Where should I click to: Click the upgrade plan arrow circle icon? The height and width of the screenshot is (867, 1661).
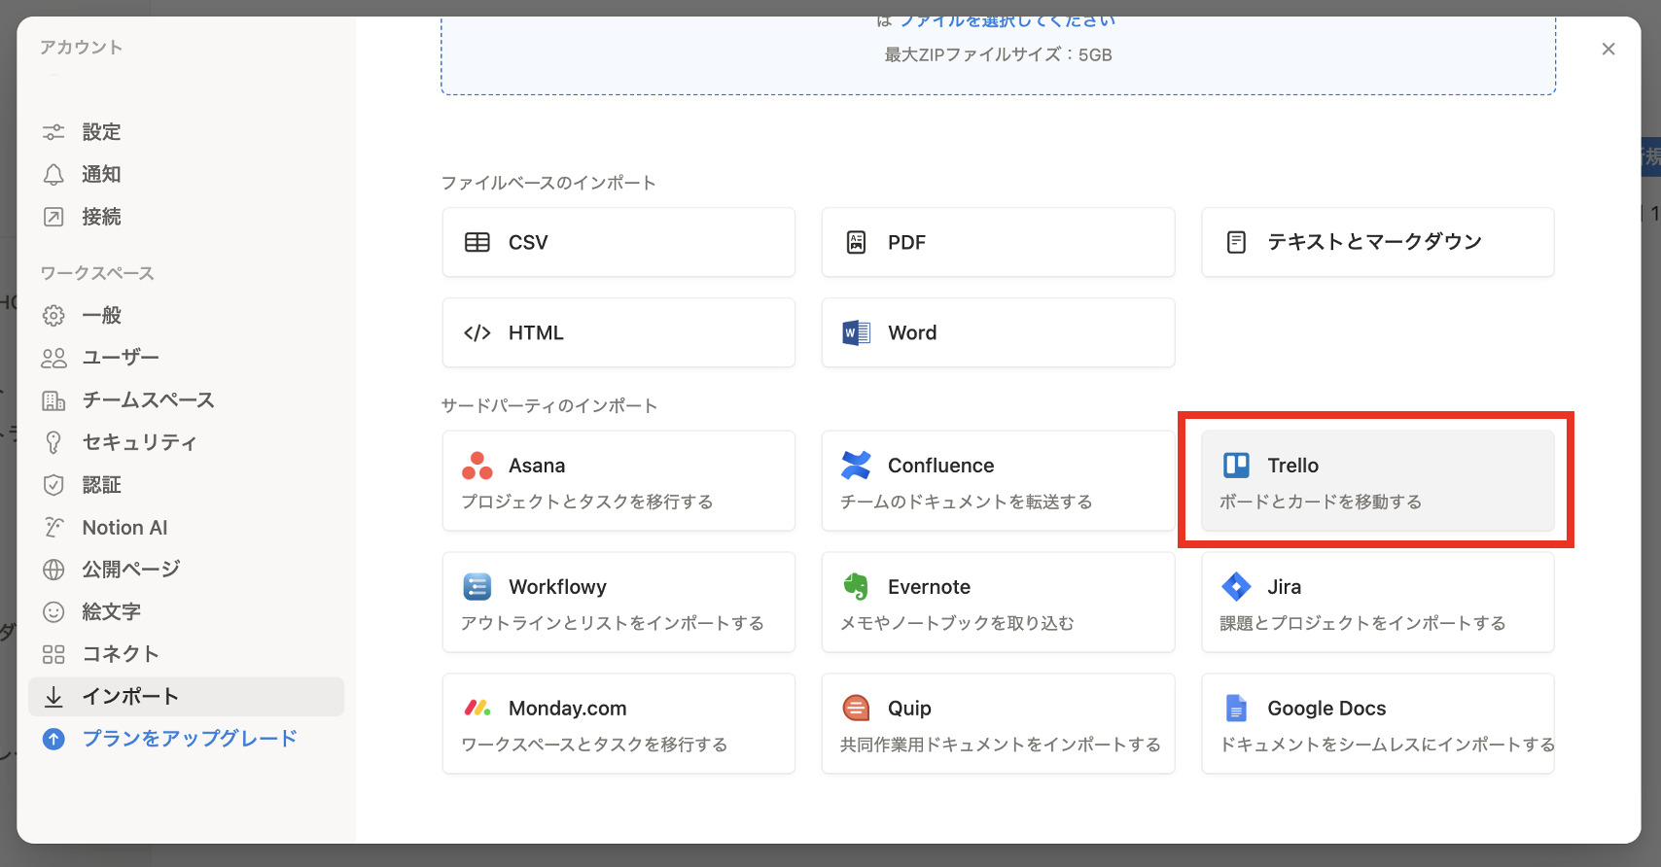pyautogui.click(x=53, y=740)
